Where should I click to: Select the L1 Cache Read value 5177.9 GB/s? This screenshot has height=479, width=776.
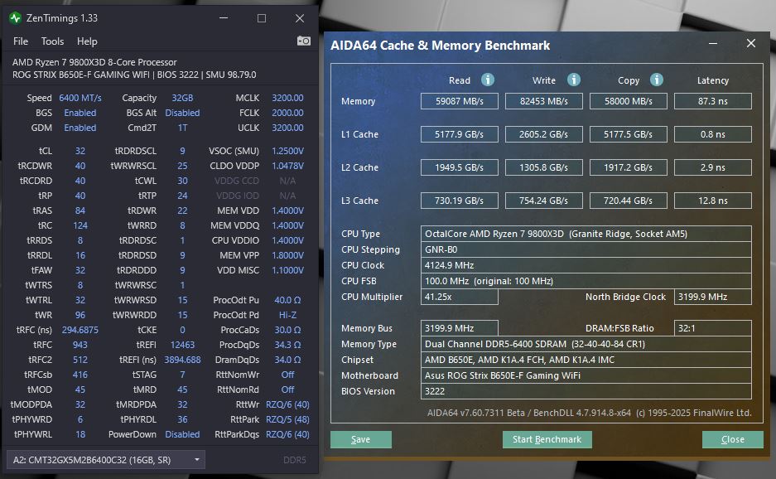(x=460, y=134)
